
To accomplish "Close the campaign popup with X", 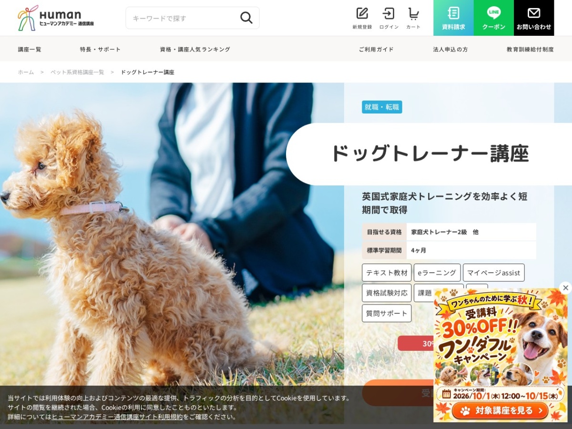I will [x=565, y=287].
